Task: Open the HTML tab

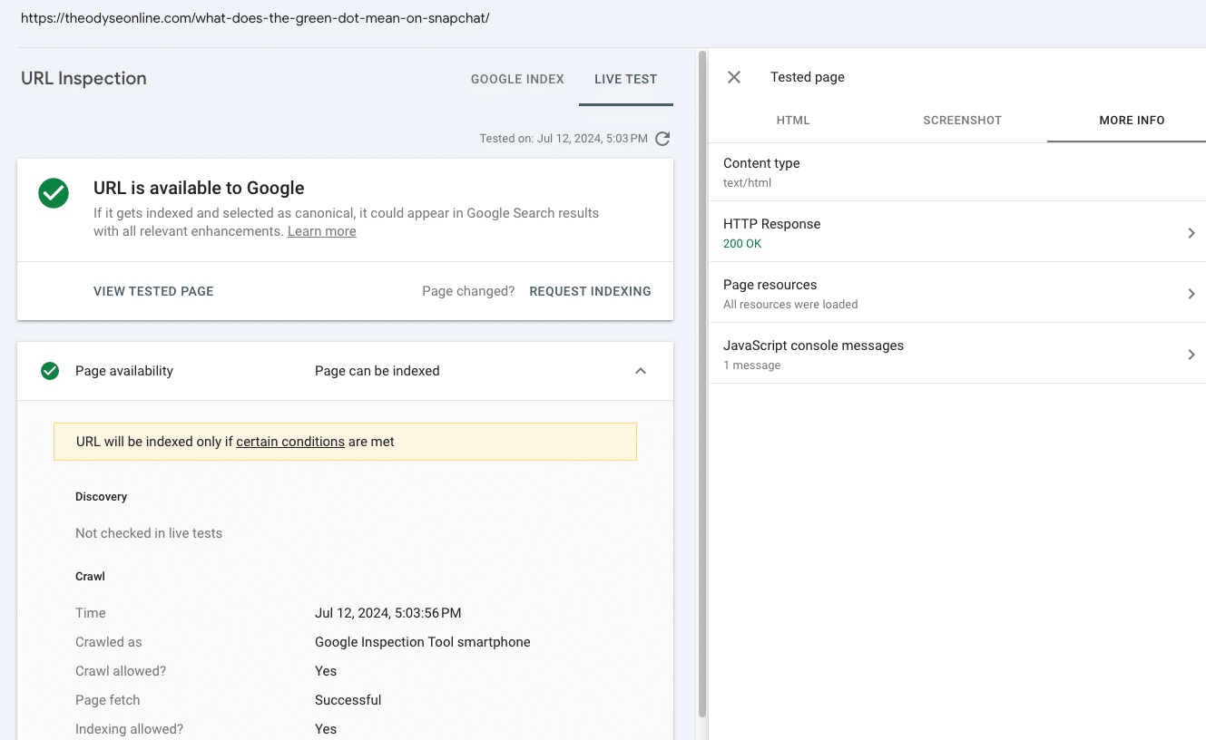Action: tap(793, 120)
